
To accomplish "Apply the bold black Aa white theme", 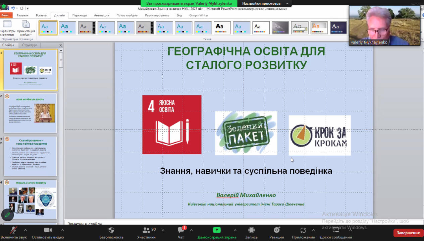I will point(222,28).
